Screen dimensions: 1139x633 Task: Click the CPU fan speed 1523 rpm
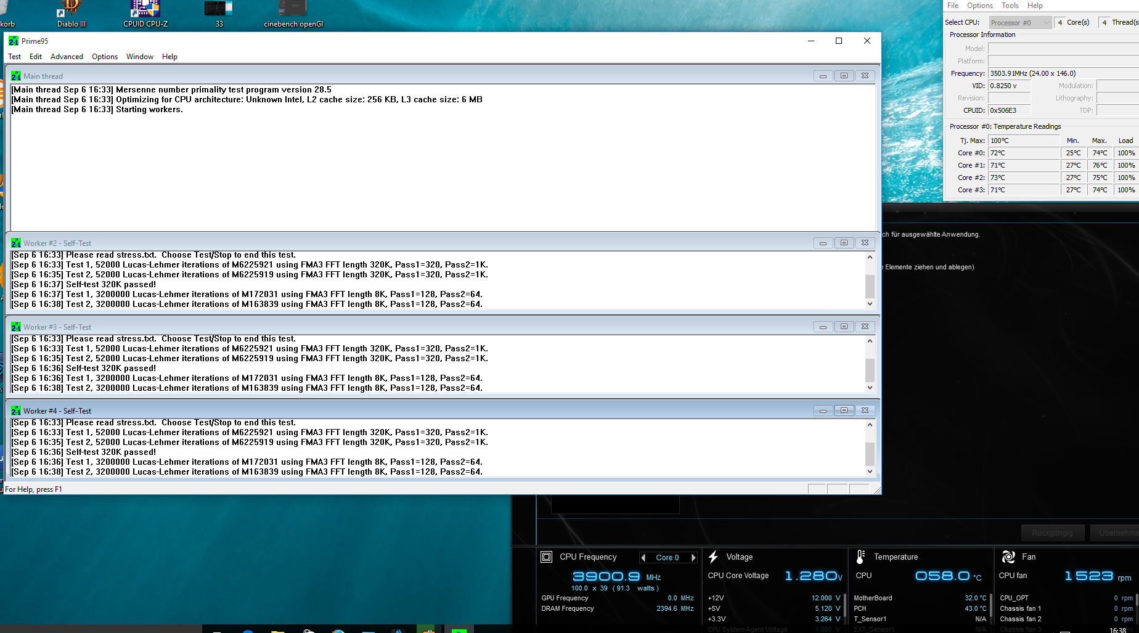pos(1098,576)
